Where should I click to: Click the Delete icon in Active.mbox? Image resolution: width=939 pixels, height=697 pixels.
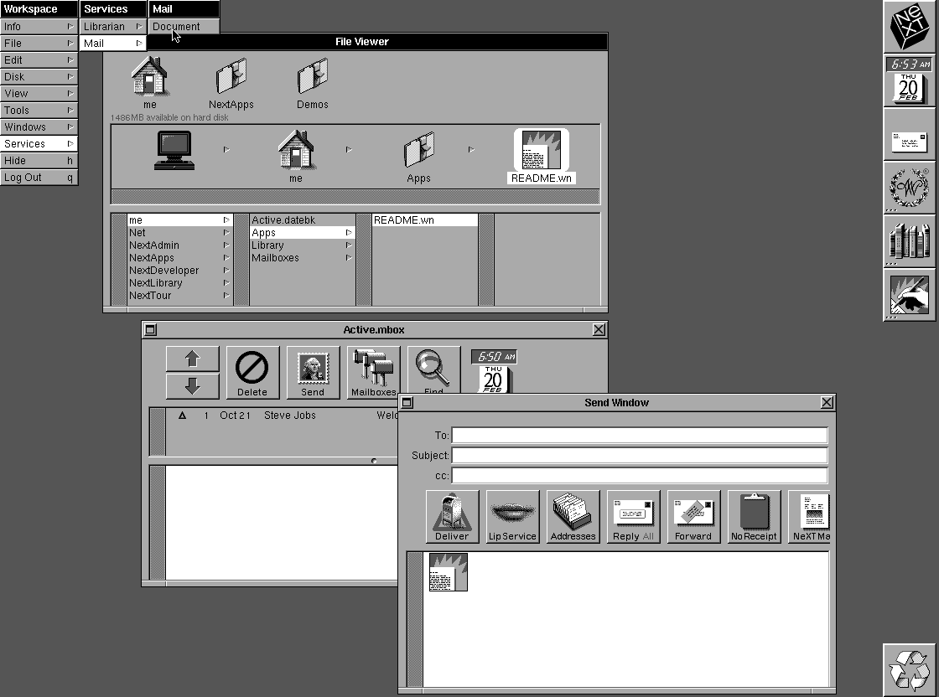click(x=252, y=372)
